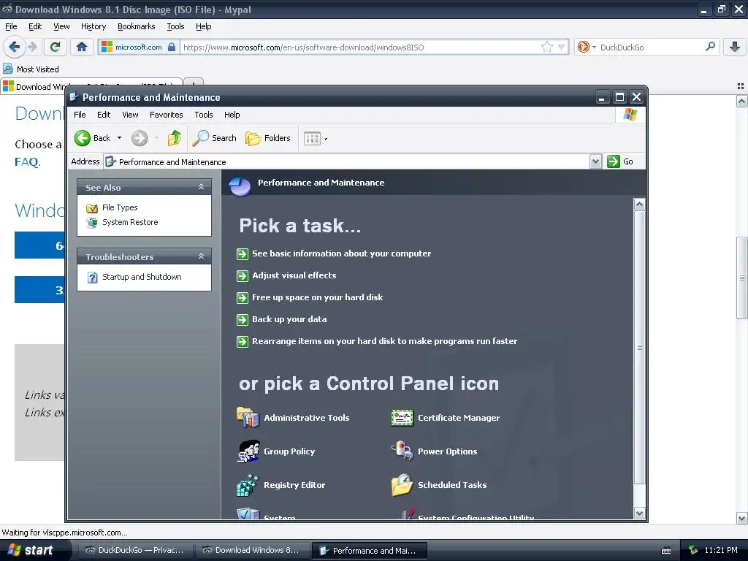The height and width of the screenshot is (561, 748).
Task: Open the View menu in Control Panel window
Action: point(130,115)
